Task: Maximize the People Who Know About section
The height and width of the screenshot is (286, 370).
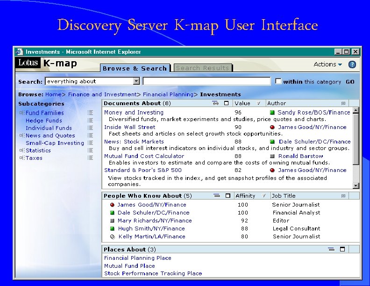Action: pyautogui.click(x=228, y=196)
